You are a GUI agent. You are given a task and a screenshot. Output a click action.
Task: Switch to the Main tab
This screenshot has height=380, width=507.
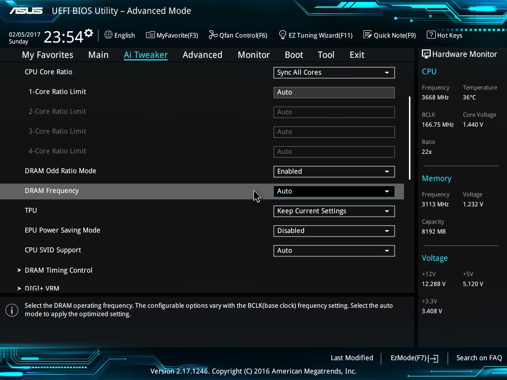pos(99,55)
